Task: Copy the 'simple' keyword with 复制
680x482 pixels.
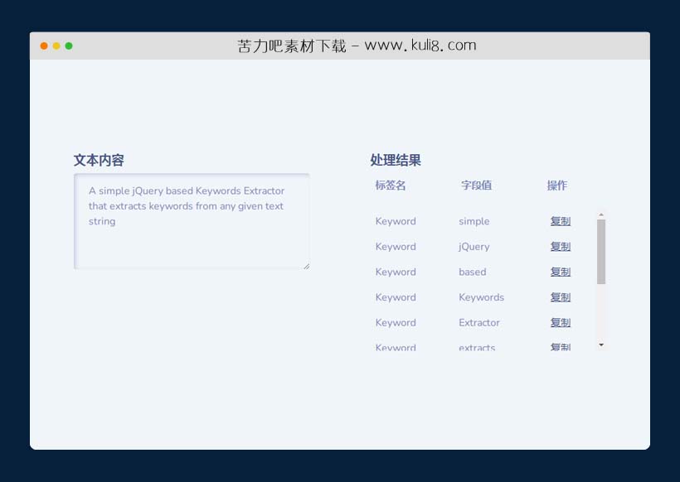Action: pos(561,221)
